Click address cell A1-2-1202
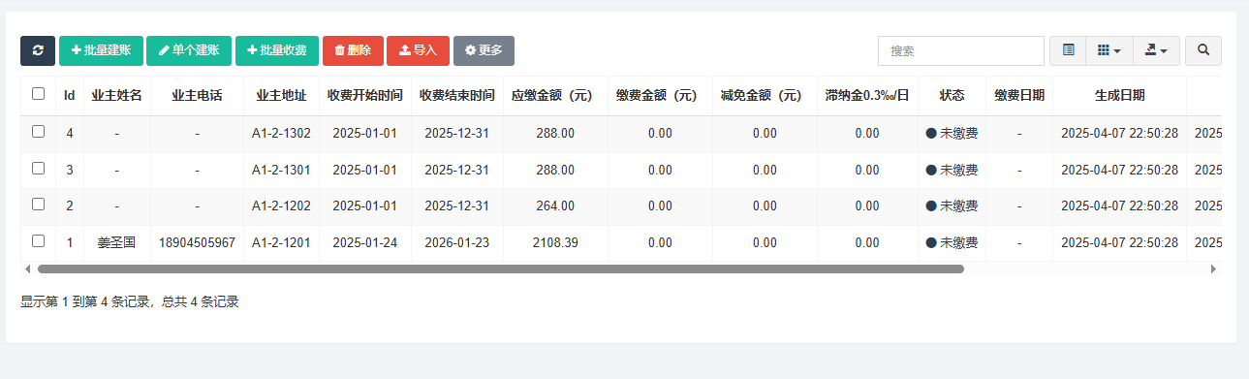Image resolution: width=1249 pixels, height=379 pixels. (281, 205)
